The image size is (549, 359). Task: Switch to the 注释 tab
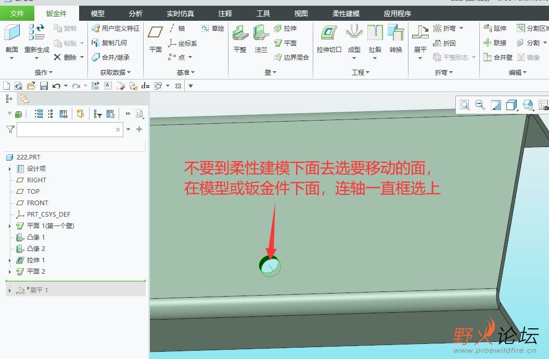pyautogui.click(x=225, y=14)
